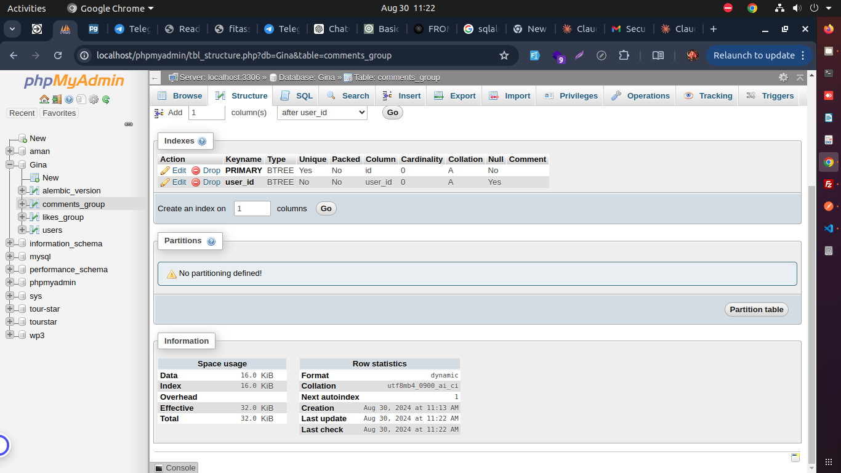
Task: Bookmark page with the star icon
Action: click(504, 55)
